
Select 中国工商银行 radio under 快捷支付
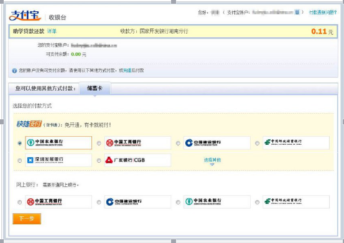(x=99, y=143)
